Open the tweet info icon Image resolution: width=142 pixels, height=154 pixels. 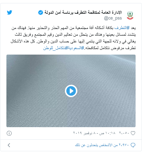pyautogui.click(x=9, y=133)
